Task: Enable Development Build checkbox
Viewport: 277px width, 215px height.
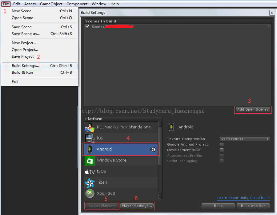Action: (222, 150)
